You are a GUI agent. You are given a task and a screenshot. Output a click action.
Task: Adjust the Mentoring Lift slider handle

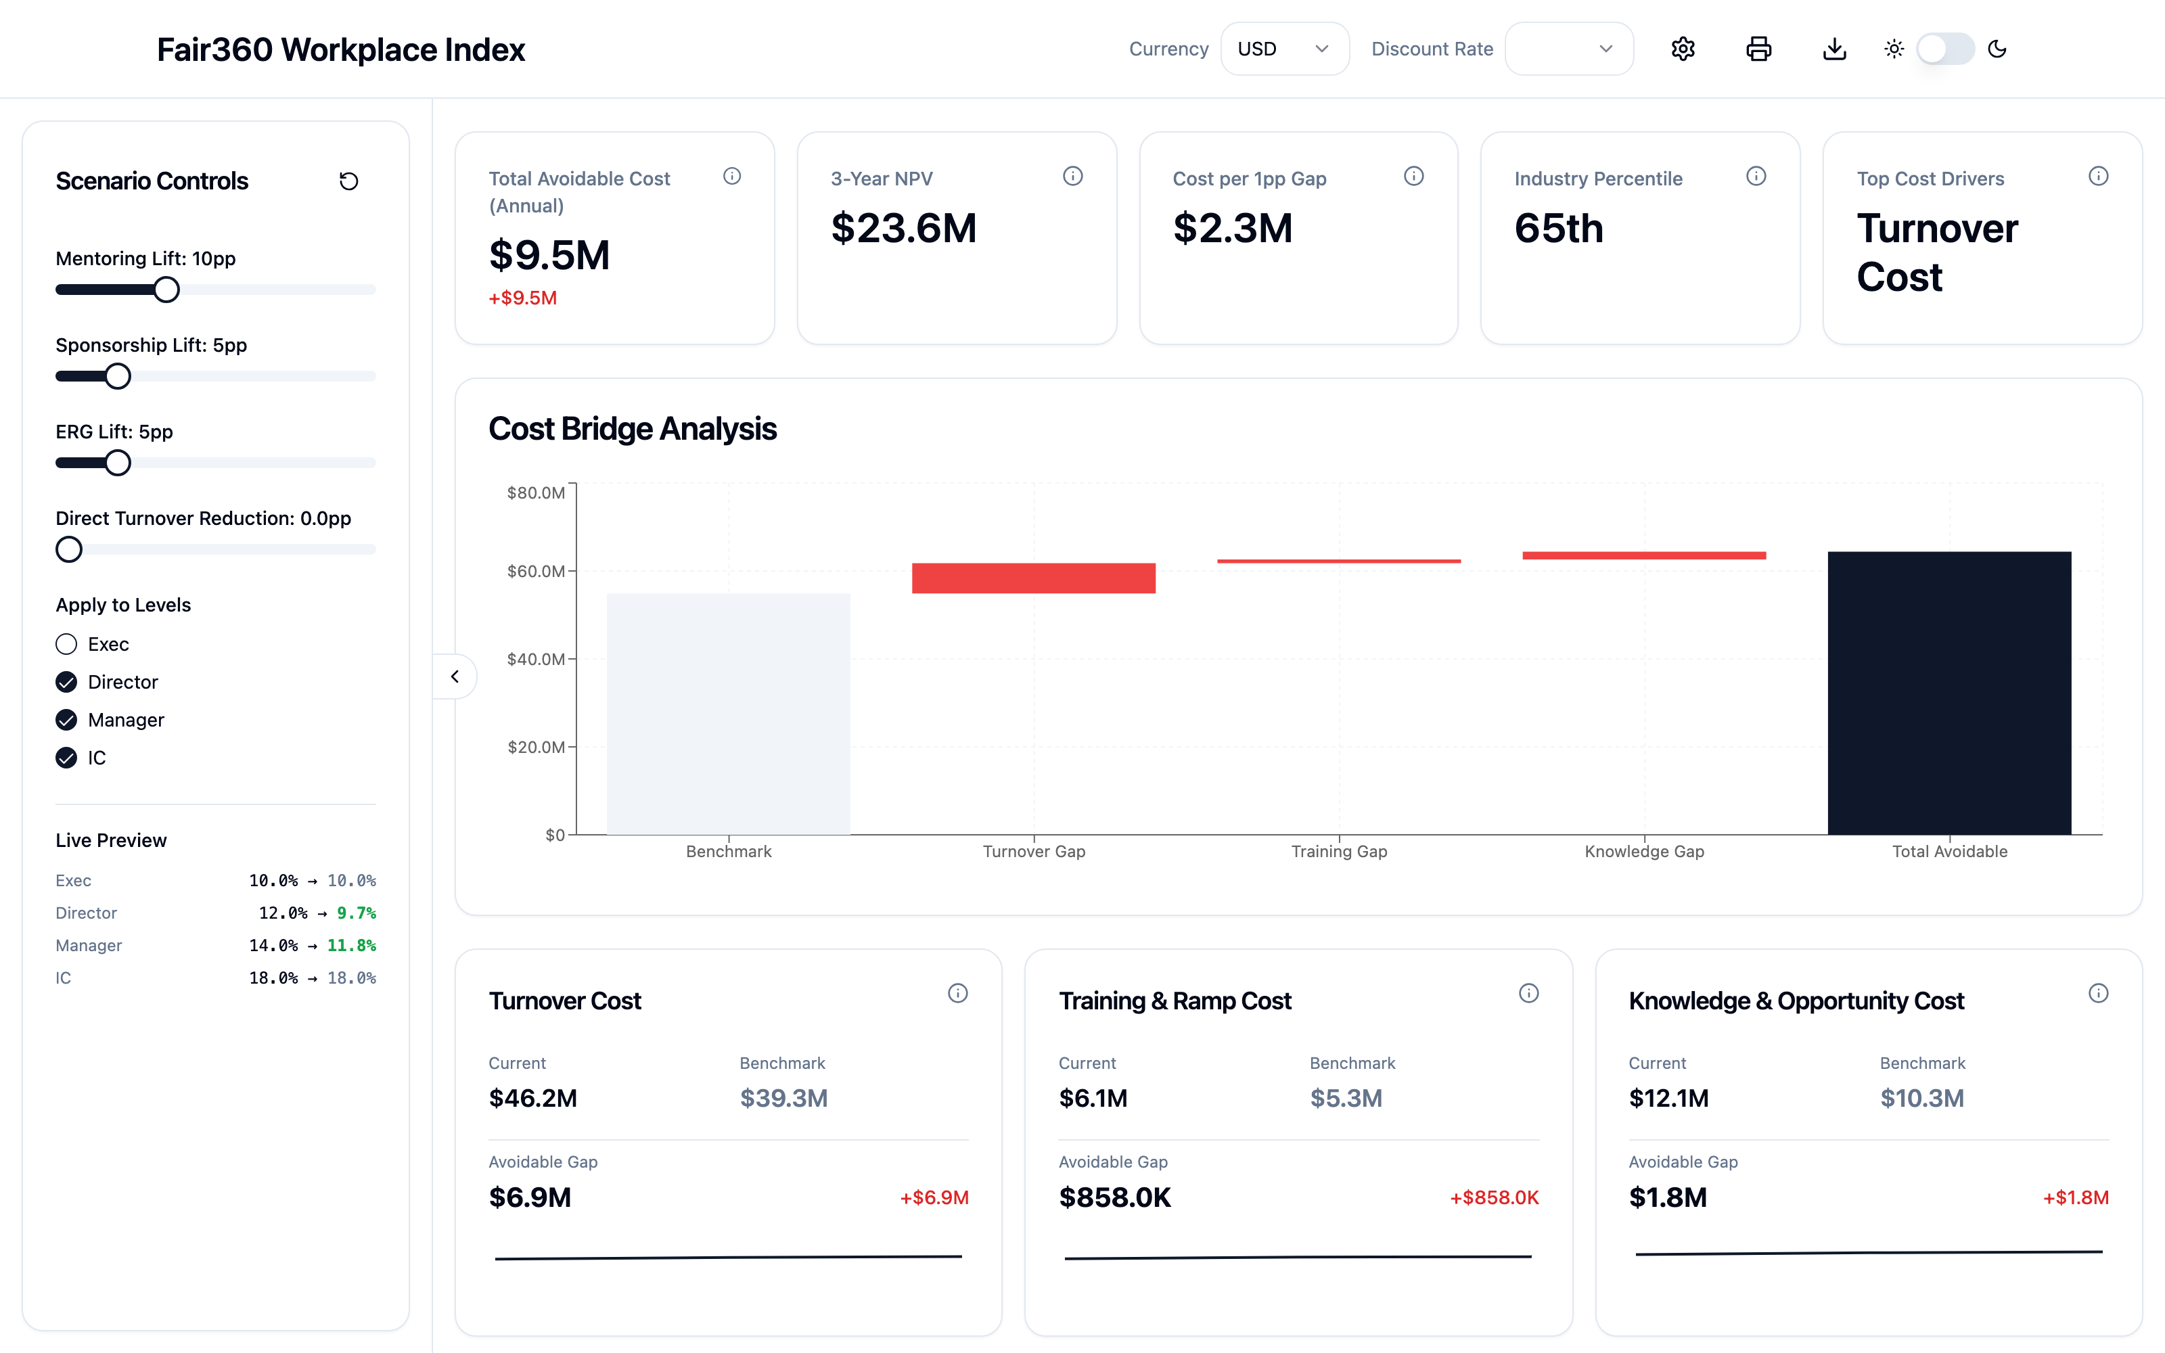166,290
